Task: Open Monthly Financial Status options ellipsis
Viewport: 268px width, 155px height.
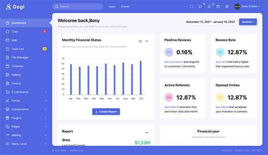Action: point(147,41)
